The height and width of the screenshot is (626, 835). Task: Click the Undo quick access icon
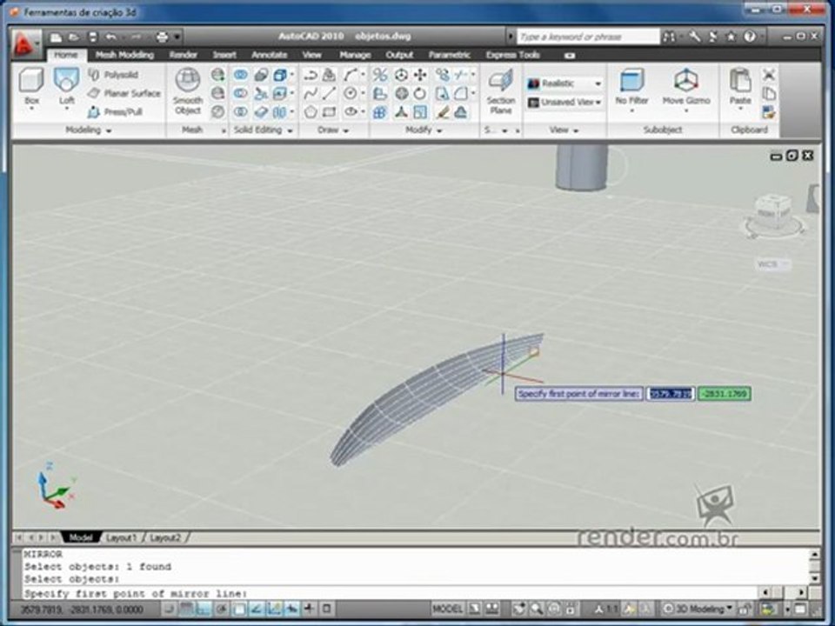(x=111, y=37)
